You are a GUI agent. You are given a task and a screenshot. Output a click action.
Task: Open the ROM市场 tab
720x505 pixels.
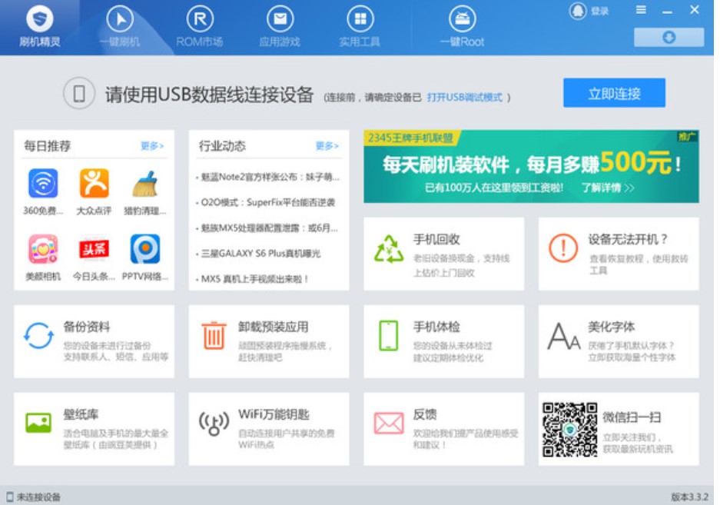[200, 28]
